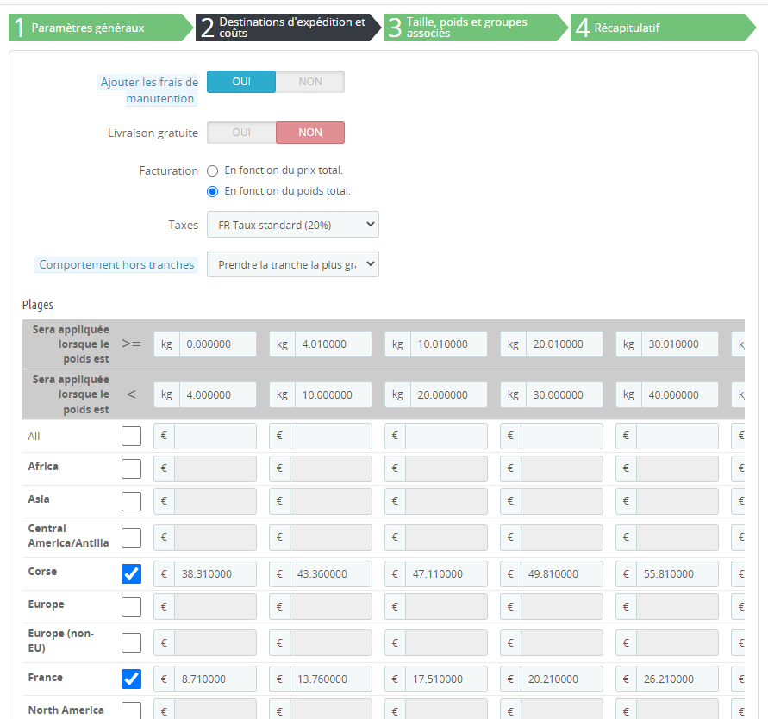Click the Africa zone name

pos(43,467)
